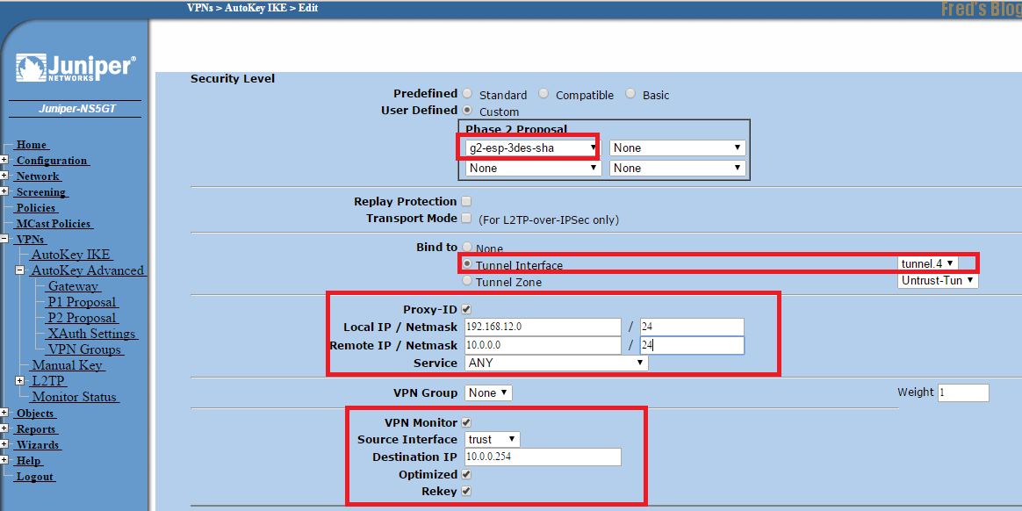
Task: Open the P2 Proposal page
Action: (83, 318)
